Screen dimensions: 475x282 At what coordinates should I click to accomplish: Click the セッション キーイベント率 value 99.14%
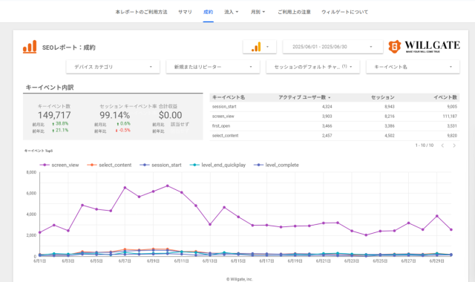[x=115, y=115]
